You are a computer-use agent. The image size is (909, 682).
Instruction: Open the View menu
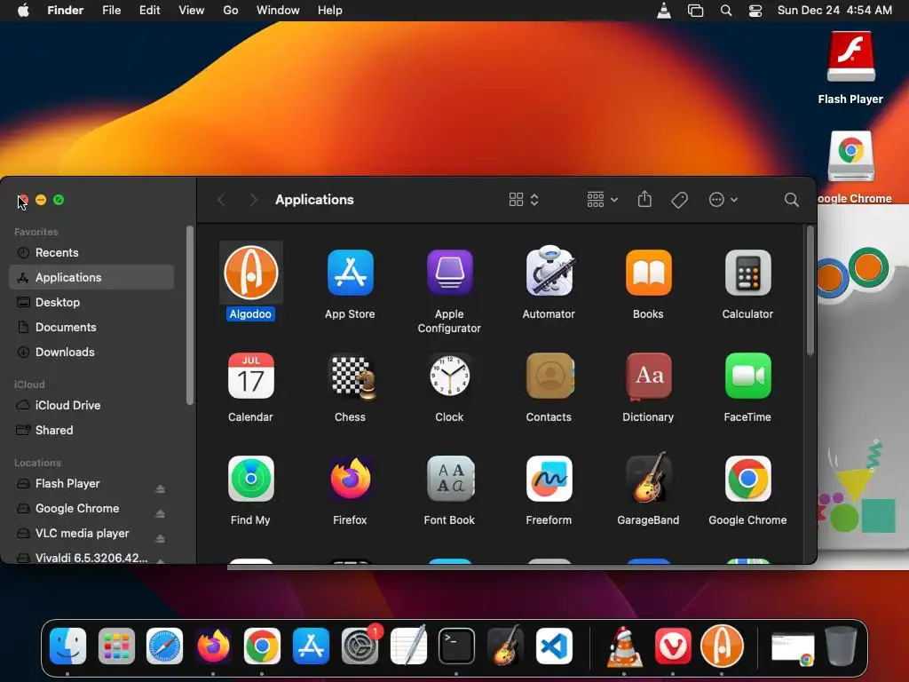(192, 11)
